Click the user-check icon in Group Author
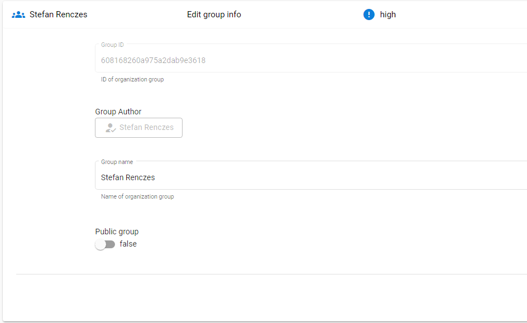The width and height of the screenshot is (527, 323). (x=111, y=128)
